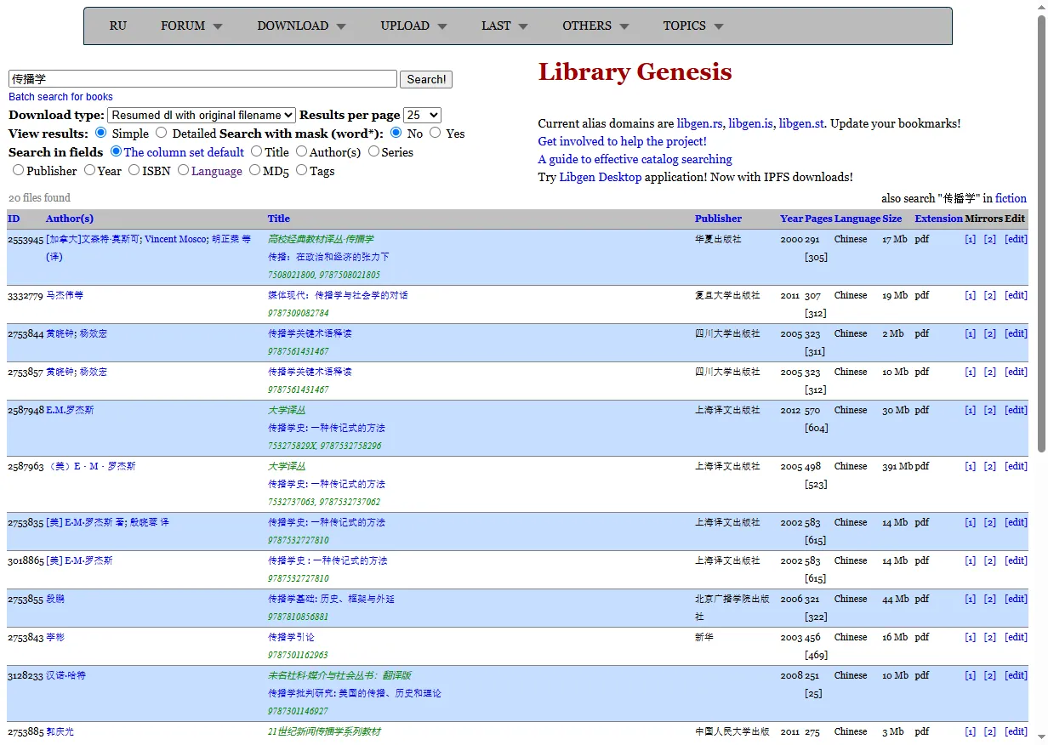Select the Detailed view results radio
The image size is (1048, 745).
(161, 133)
